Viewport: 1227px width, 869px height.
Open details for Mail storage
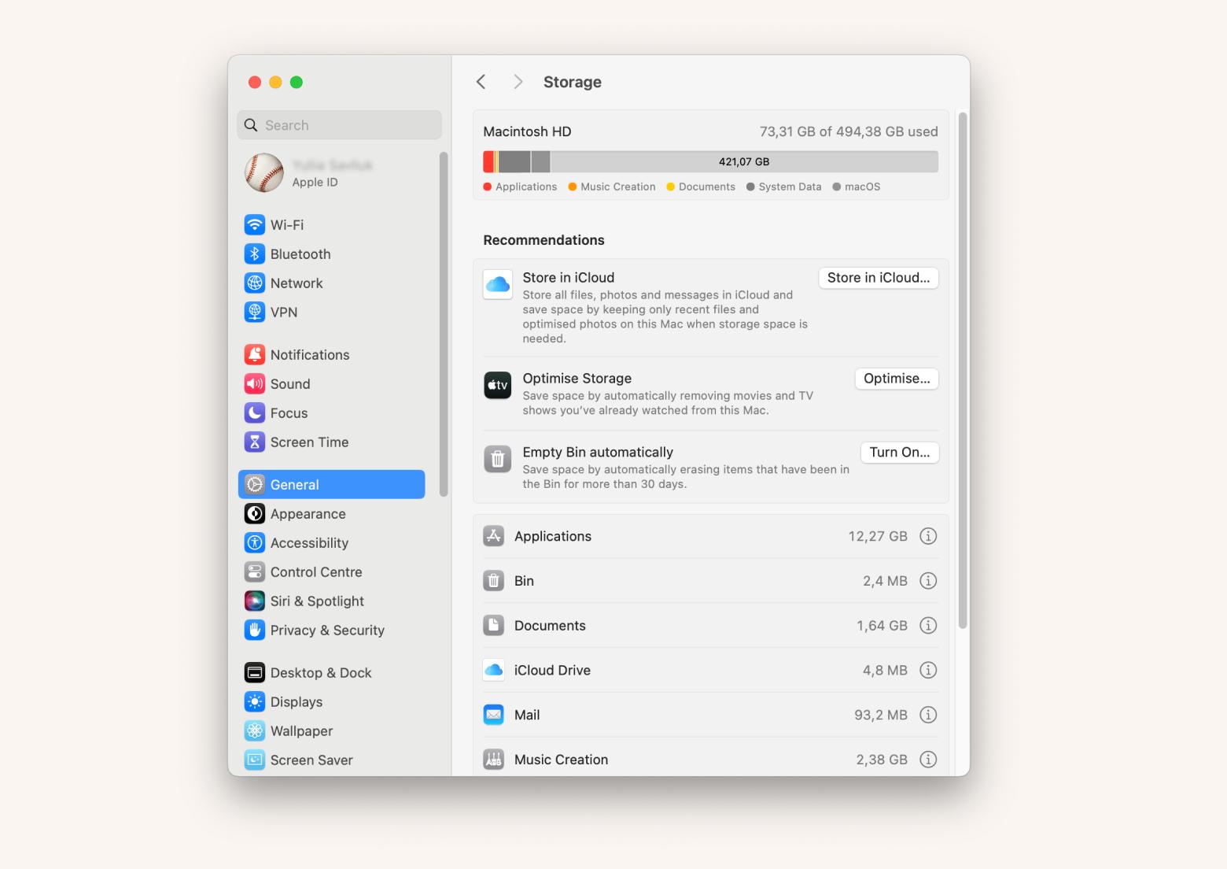coord(928,715)
